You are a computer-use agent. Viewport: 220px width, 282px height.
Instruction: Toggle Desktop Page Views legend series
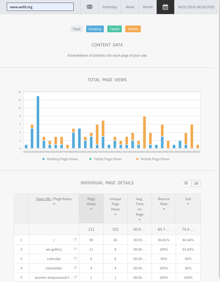pyautogui.click(x=60, y=159)
